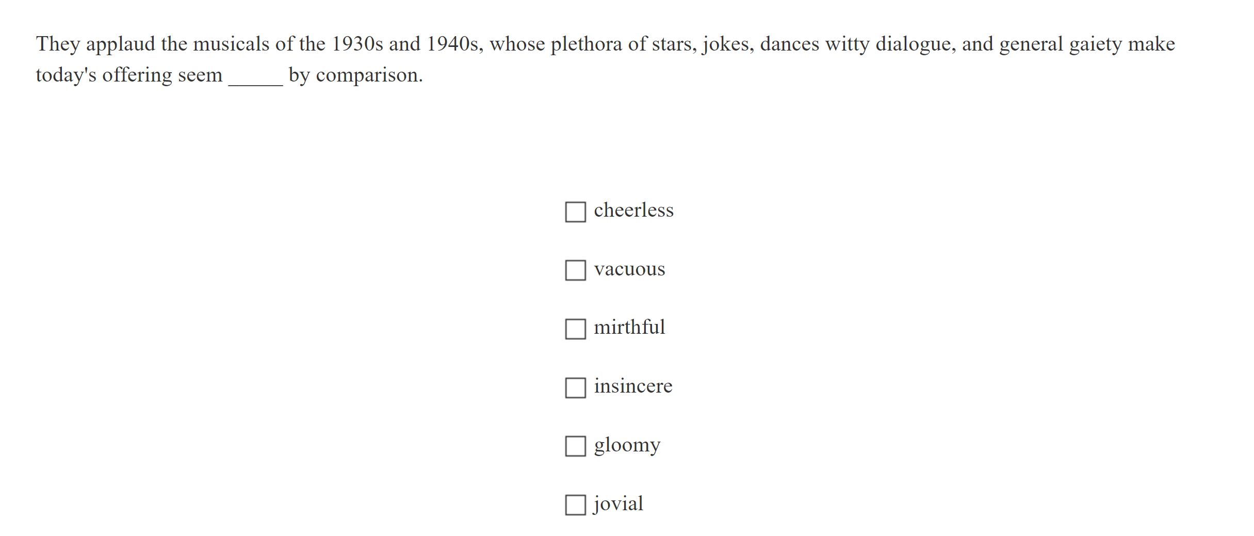Viewport: 1254px width, 536px height.
Task: Click the word label 'cheerless'
Action: click(633, 210)
